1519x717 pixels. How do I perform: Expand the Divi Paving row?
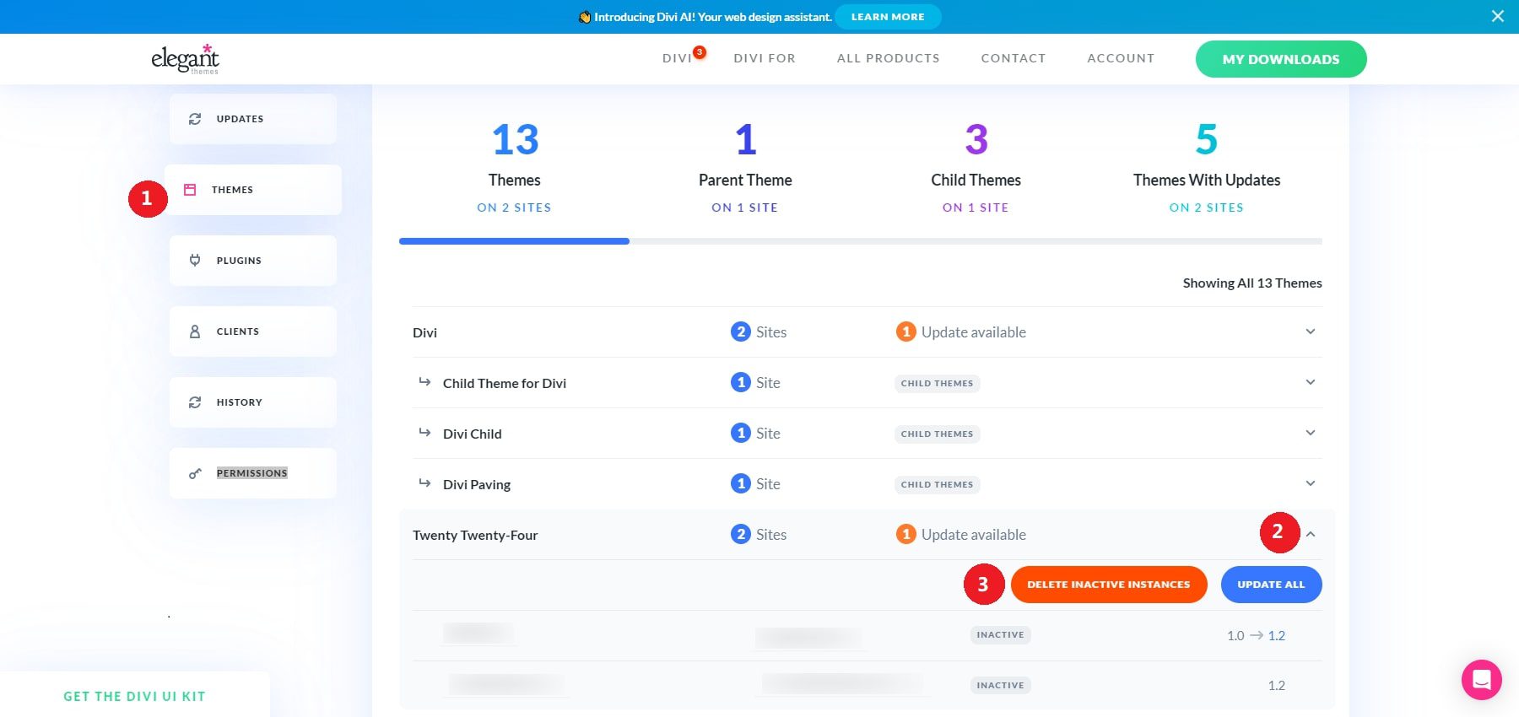1311,483
